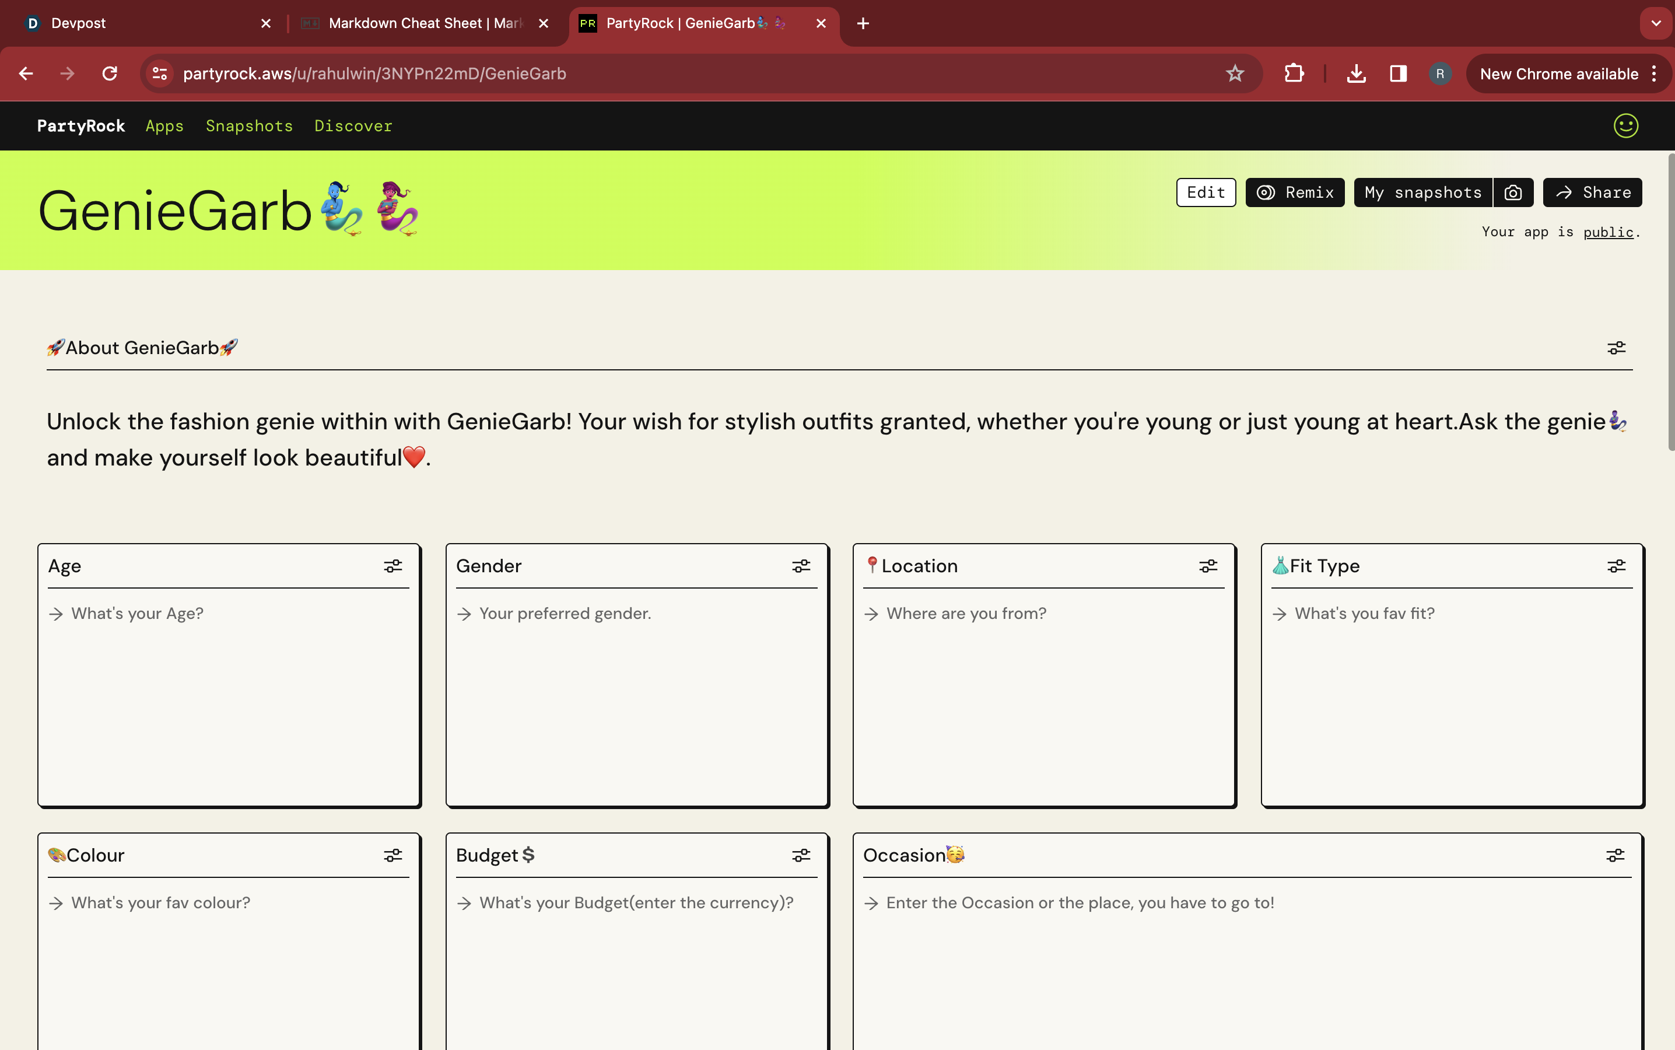The image size is (1675, 1050).
Task: View site information in address bar
Action: click(160, 73)
